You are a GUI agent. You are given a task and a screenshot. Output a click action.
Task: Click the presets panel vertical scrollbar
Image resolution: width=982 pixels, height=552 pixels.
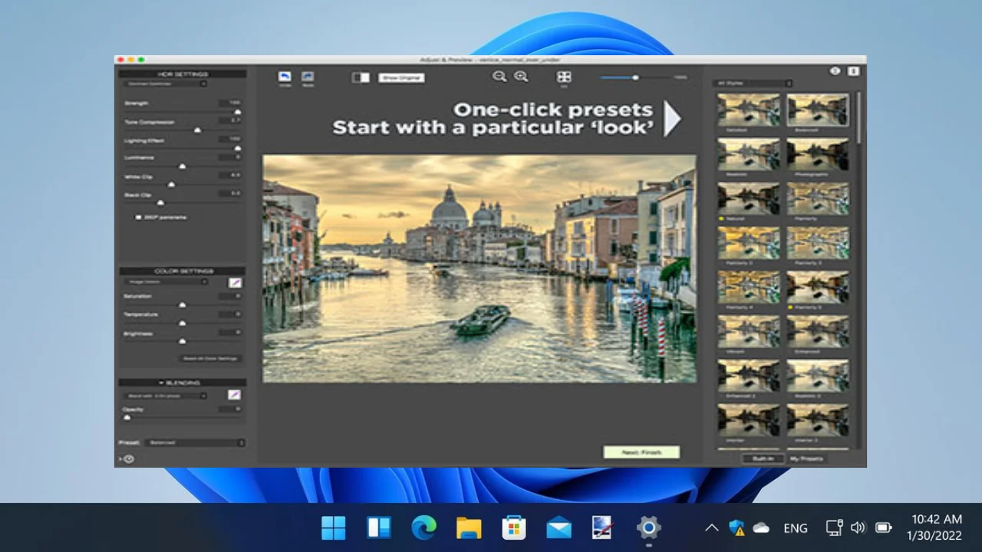click(x=858, y=117)
